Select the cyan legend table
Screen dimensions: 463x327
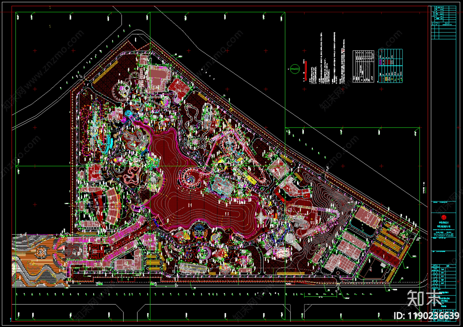(390, 66)
